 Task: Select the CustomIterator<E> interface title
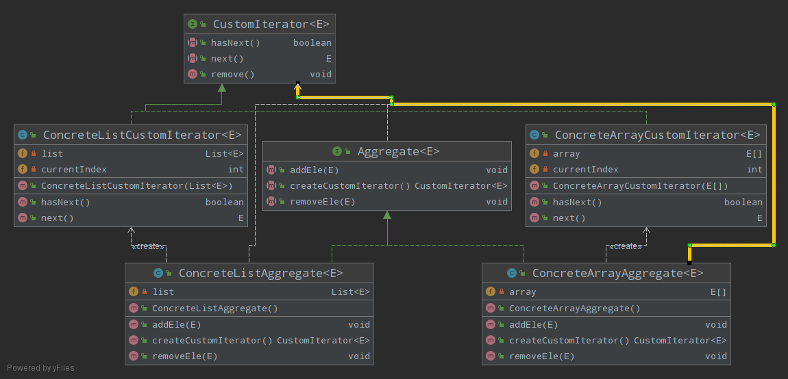tap(271, 23)
